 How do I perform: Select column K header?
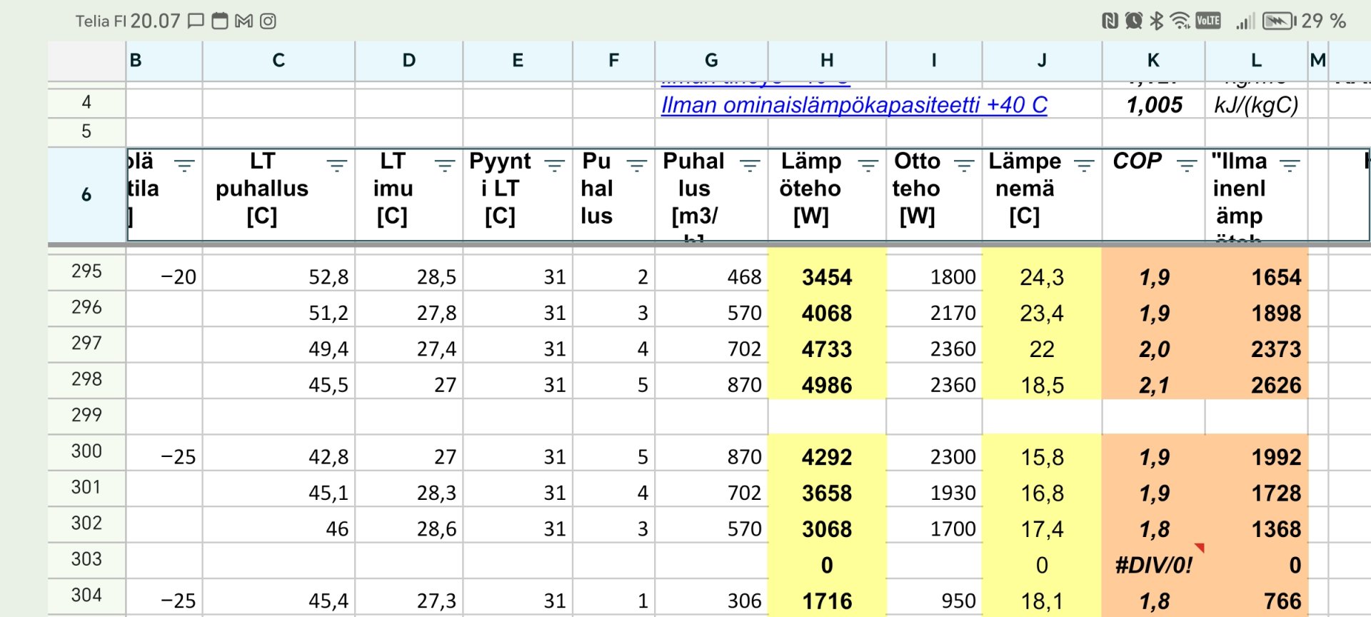(1153, 61)
